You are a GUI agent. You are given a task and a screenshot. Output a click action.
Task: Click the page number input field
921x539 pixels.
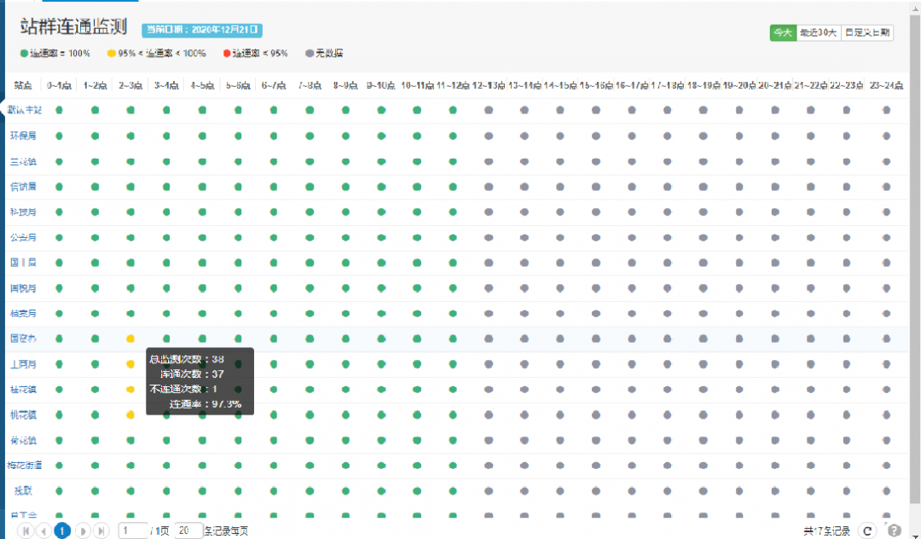pyautogui.click(x=132, y=530)
